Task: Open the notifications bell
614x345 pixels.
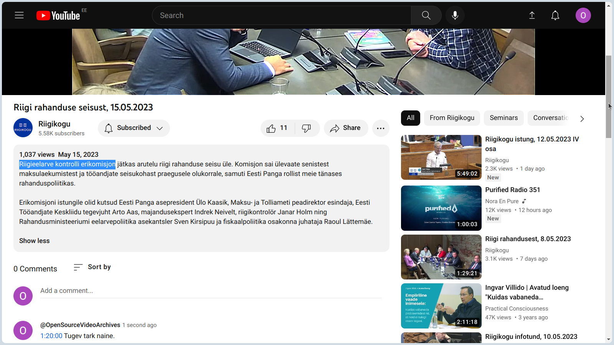Action: click(x=555, y=15)
